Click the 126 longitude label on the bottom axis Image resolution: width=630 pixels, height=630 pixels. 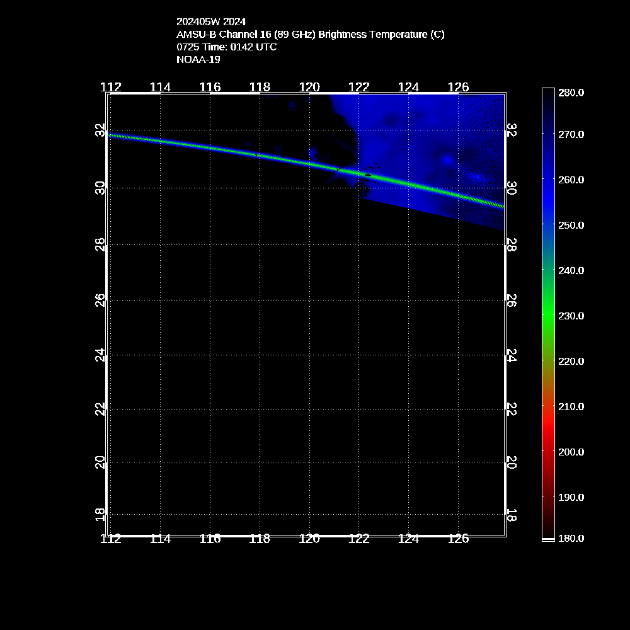tap(458, 539)
